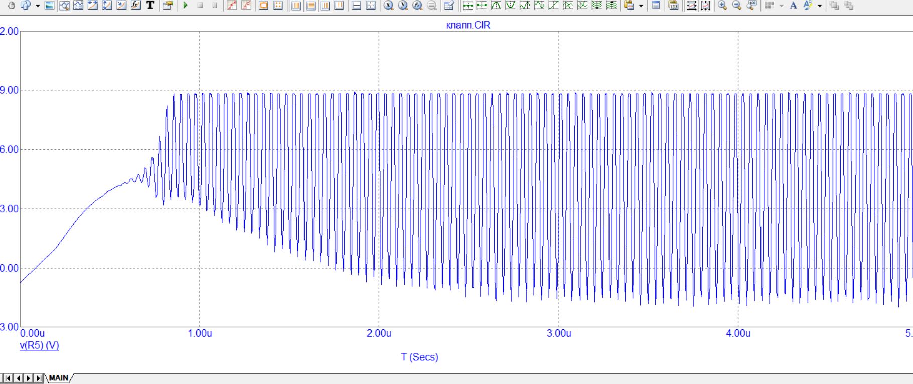Click the numeric format 123 icon

click(674, 6)
